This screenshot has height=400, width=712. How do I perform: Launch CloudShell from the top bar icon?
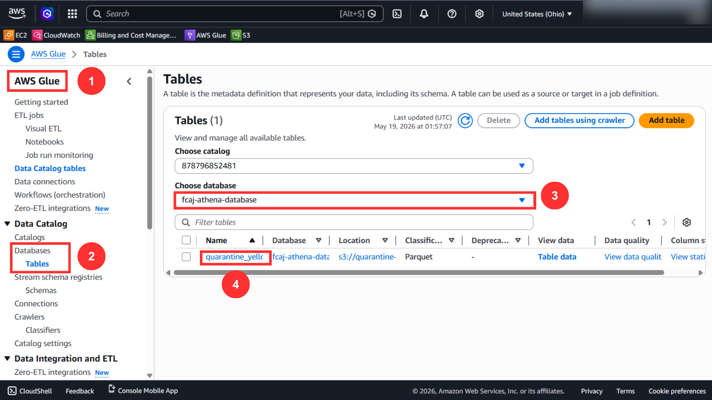click(397, 14)
